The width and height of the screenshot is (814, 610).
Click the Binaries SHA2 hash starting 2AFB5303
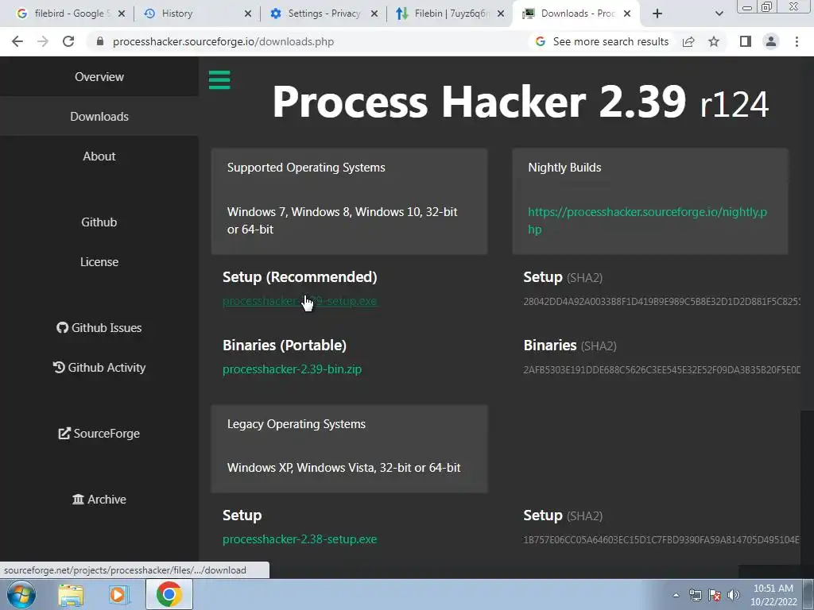pyautogui.click(x=662, y=370)
